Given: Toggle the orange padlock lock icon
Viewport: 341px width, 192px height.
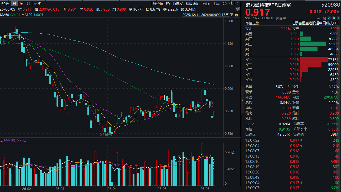Looking at the screenshot, I should [237, 15].
